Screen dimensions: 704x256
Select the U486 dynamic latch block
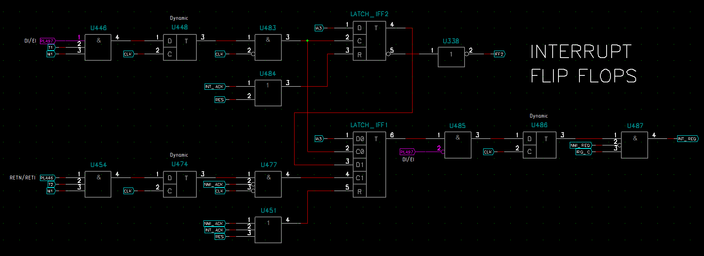[x=539, y=145]
